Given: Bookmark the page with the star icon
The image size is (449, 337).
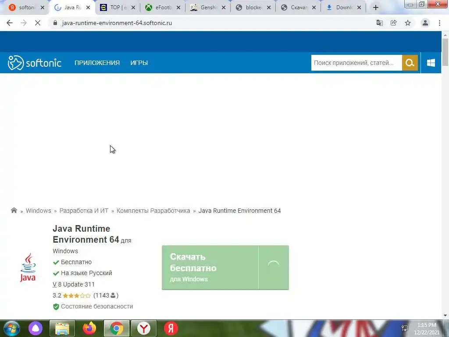Looking at the screenshot, I should 408,23.
